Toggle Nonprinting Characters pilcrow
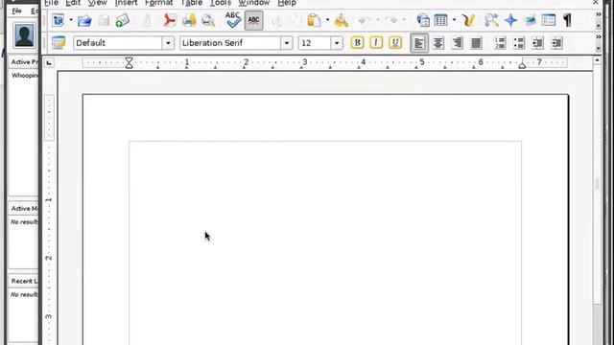The width and height of the screenshot is (614, 345). point(567,20)
